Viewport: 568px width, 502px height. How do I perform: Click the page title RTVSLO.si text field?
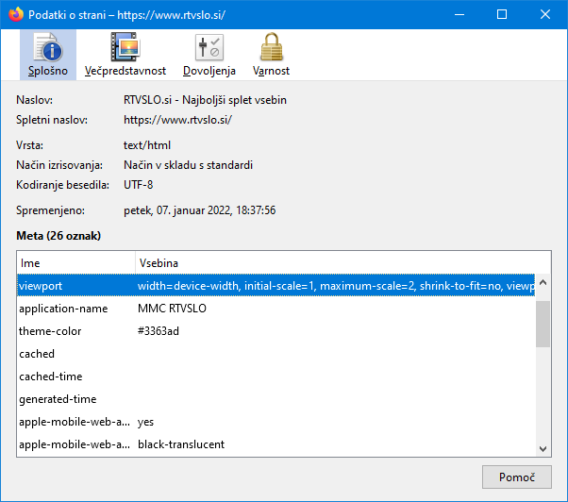205,100
